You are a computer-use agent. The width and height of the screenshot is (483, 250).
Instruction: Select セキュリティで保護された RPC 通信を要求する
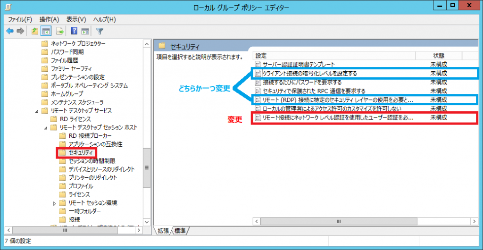pyautogui.click(x=314, y=91)
